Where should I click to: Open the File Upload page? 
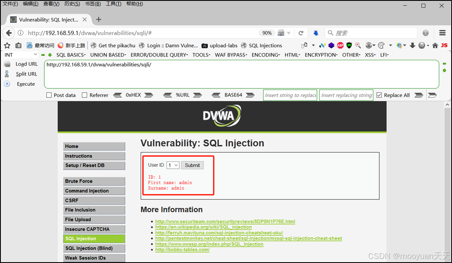tap(94, 220)
